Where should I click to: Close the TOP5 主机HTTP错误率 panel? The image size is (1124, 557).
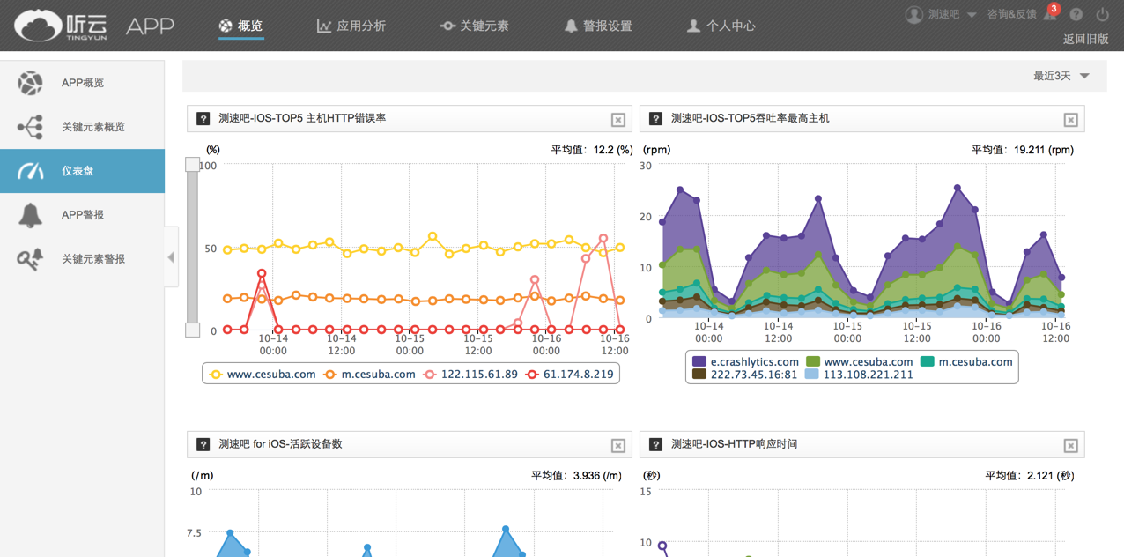(618, 120)
